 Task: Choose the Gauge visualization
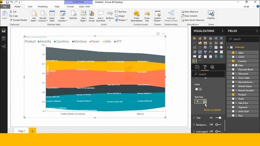(210, 52)
